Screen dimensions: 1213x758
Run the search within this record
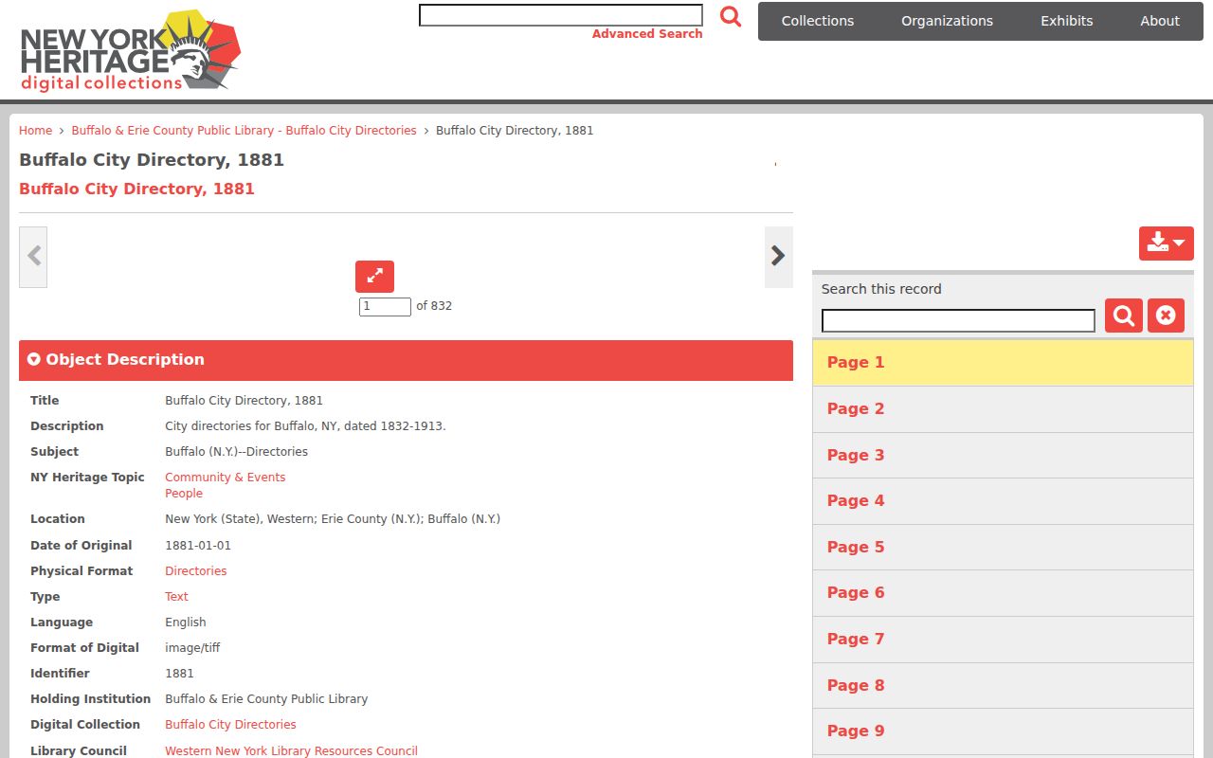[x=1124, y=316]
